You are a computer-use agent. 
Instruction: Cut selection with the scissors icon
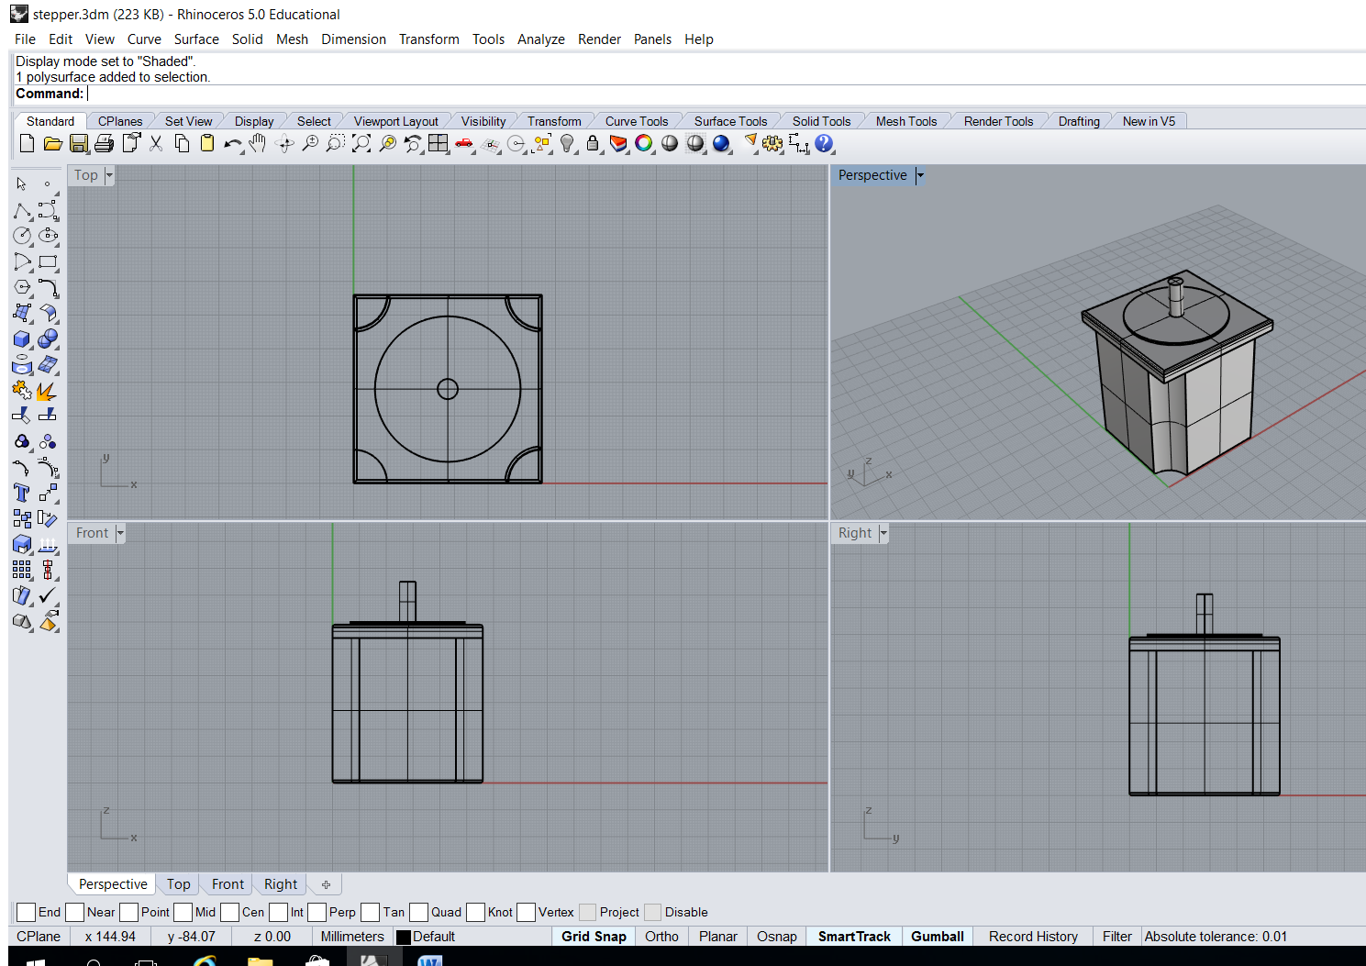(156, 143)
